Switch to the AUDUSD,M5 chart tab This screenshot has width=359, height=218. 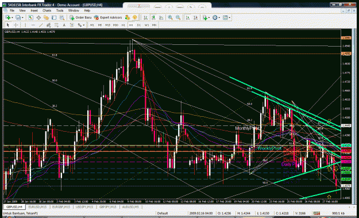pos(130,206)
